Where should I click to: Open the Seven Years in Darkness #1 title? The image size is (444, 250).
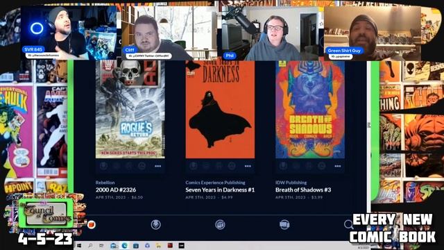(220, 190)
